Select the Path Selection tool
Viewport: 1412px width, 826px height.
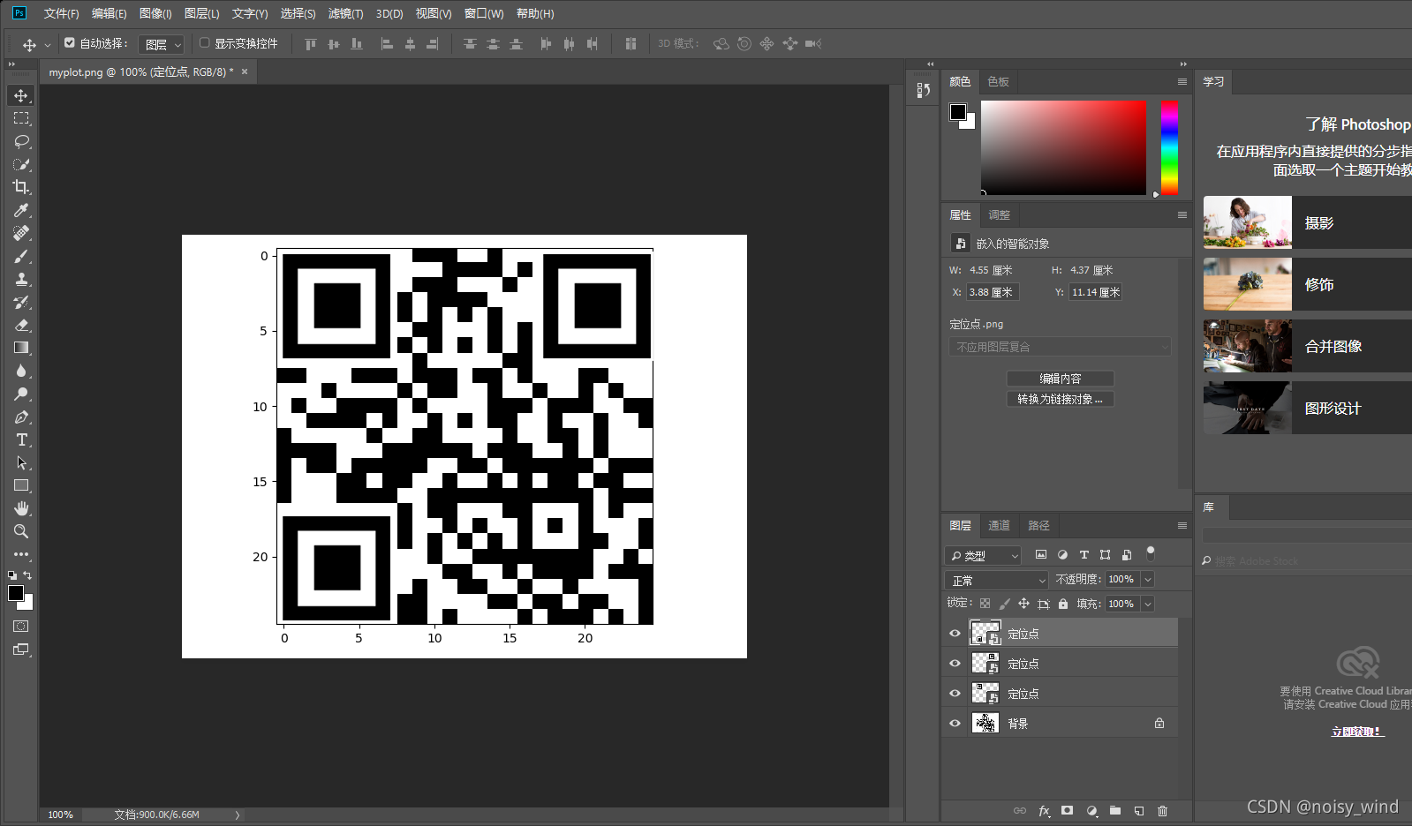point(21,462)
